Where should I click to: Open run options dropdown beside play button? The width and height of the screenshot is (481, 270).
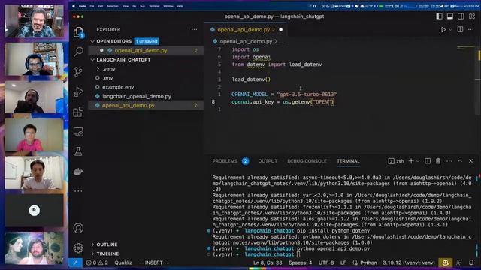pos(450,30)
